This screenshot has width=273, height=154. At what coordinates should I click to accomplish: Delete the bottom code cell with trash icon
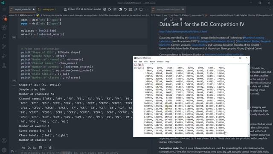(x=50, y=148)
